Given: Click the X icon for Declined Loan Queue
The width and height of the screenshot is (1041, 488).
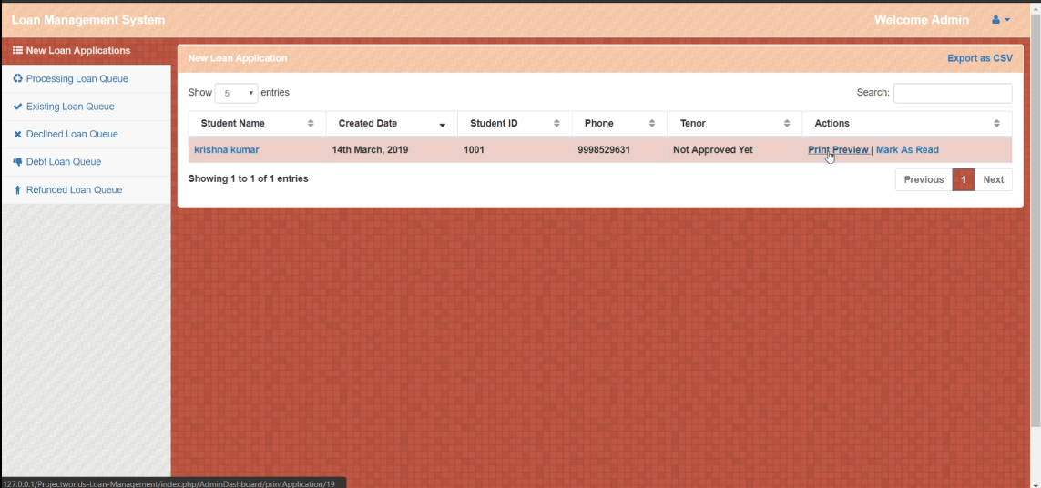Looking at the screenshot, I should pos(17,135).
